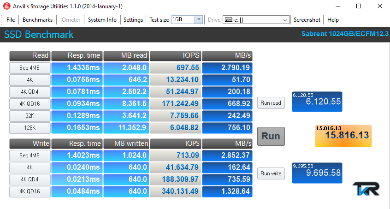The width and height of the screenshot is (390, 209).
Task: Click the 51.70 MB/s value
Action: pyautogui.click(x=227, y=80)
